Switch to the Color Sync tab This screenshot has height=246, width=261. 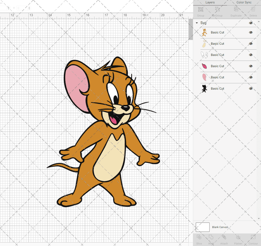[244, 2]
